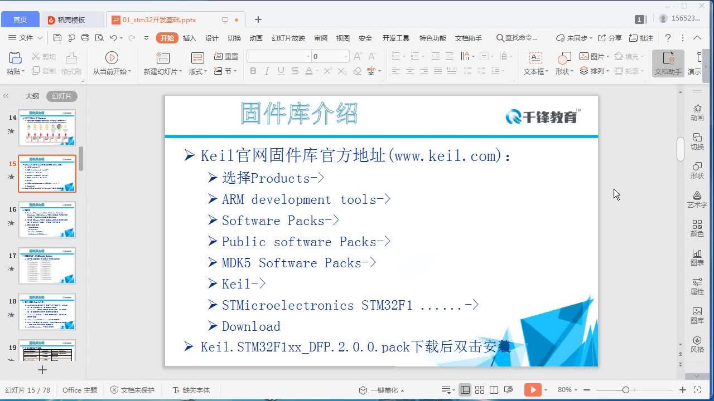Viewport: 714px width, 401px height.
Task: Start slideshow with 从当前开始 play icon
Action: 112,57
